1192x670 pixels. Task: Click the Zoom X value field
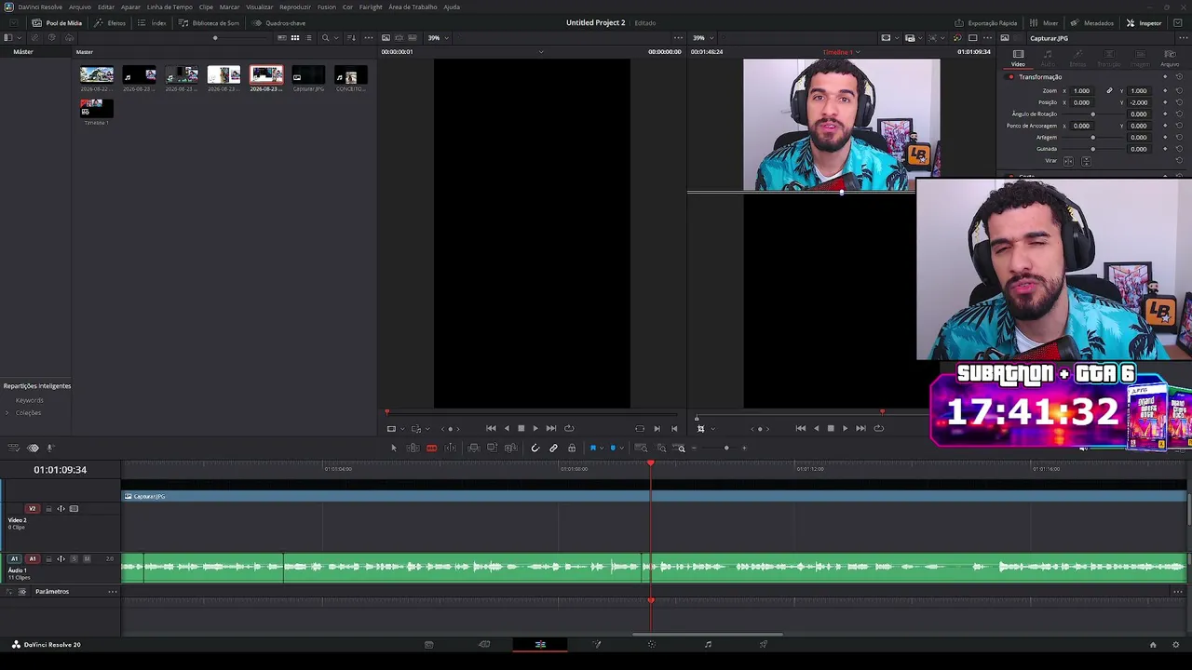point(1081,91)
